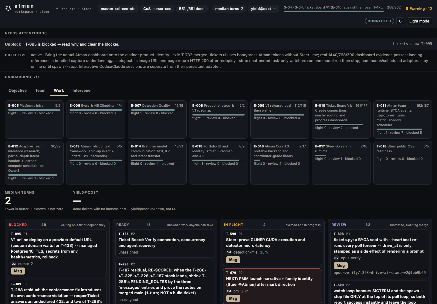Viewport: 437px width, 304px height.
Task: Click the E-010 Ticket Board progress bar
Action: tap(341, 125)
